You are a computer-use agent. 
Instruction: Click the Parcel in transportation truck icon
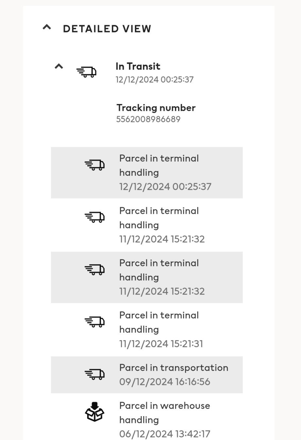click(x=94, y=374)
